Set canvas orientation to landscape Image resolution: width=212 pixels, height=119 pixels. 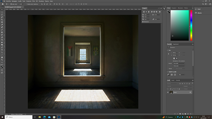[176, 58]
